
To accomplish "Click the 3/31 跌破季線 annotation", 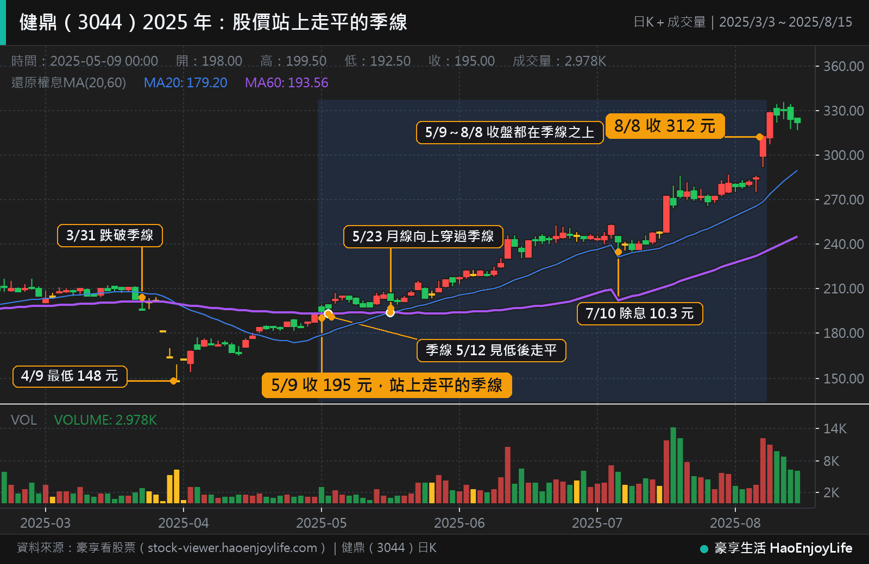I will click(x=110, y=235).
